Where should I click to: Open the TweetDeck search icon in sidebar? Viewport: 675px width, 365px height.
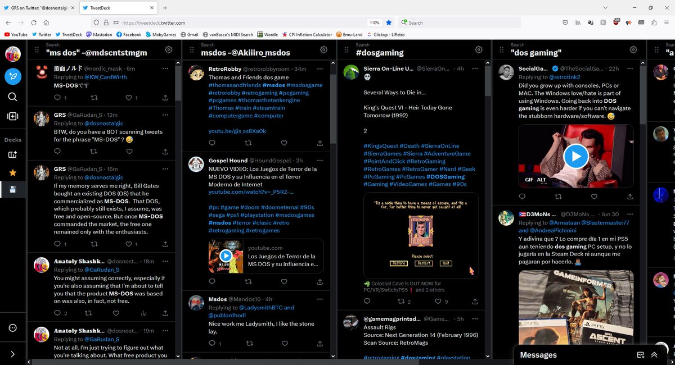pos(12,97)
